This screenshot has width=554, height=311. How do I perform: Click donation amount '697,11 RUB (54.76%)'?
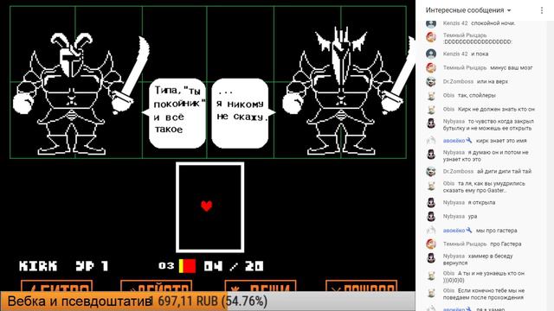(212, 301)
